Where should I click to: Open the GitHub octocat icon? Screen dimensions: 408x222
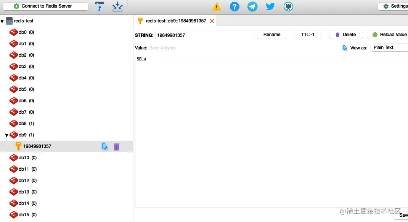(x=288, y=6)
